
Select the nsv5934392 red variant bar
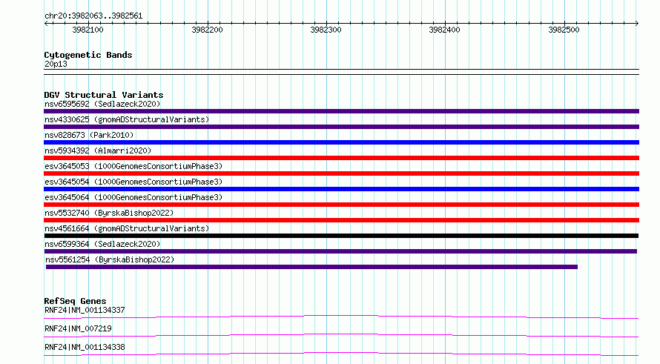point(341,158)
